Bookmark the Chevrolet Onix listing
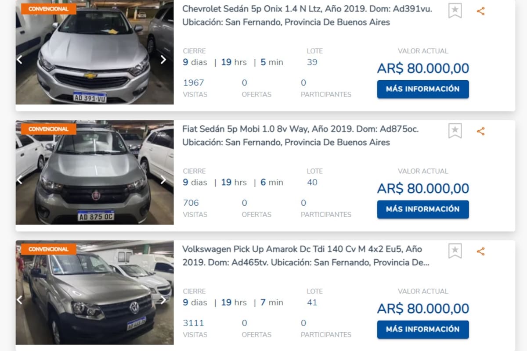This screenshot has height=351, width=527. coord(455,11)
